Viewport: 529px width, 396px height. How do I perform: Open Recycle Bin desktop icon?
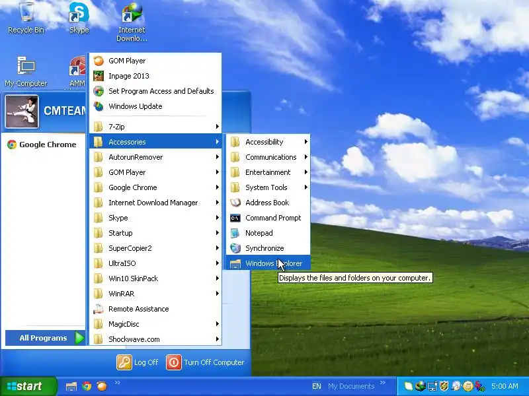pyautogui.click(x=26, y=18)
